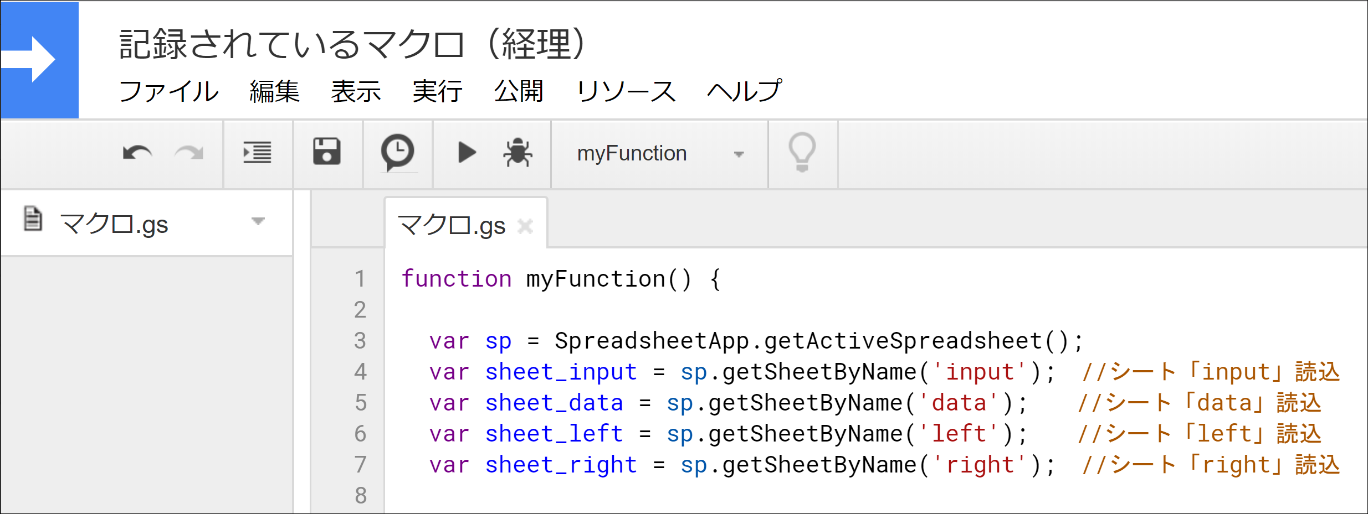Click variable 'sheet_input' on line 4

pyautogui.click(x=561, y=372)
